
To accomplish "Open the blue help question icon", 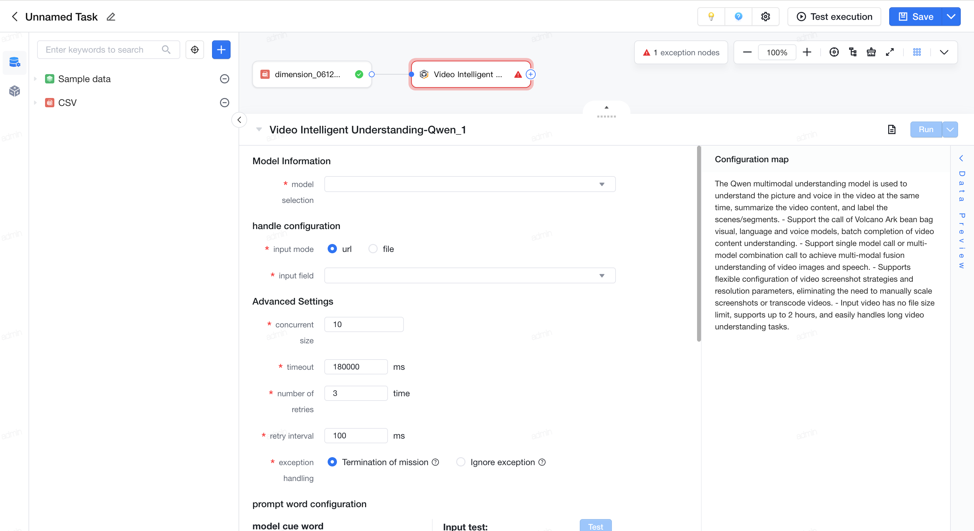I will click(x=738, y=17).
